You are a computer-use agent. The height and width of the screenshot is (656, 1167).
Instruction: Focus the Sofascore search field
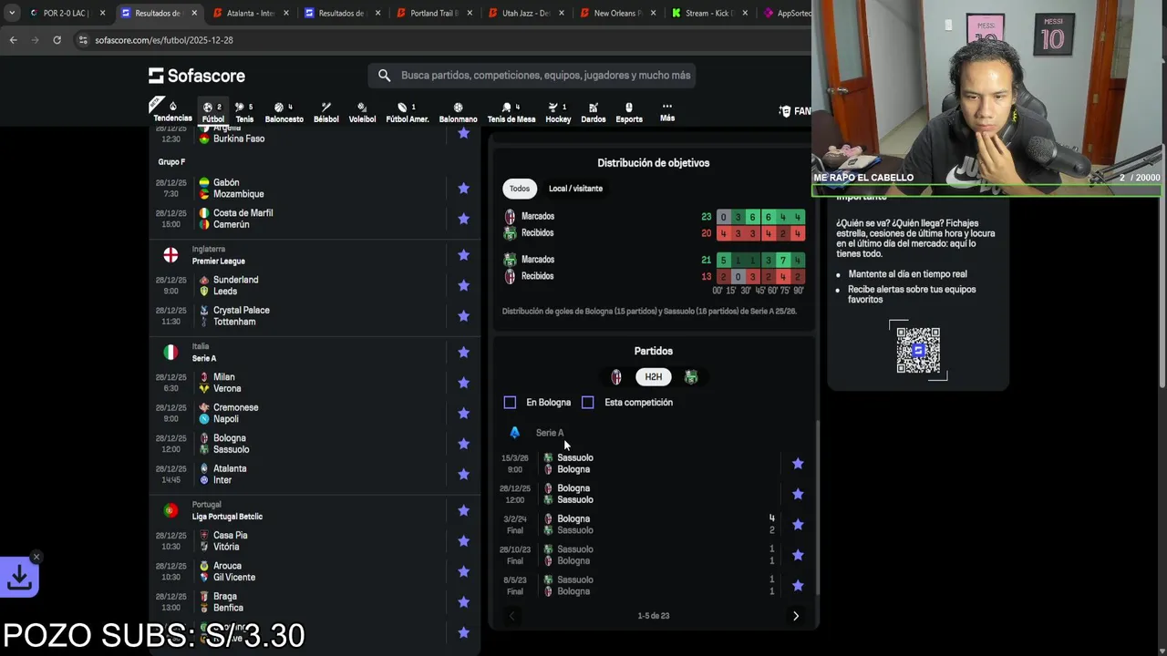532,76
